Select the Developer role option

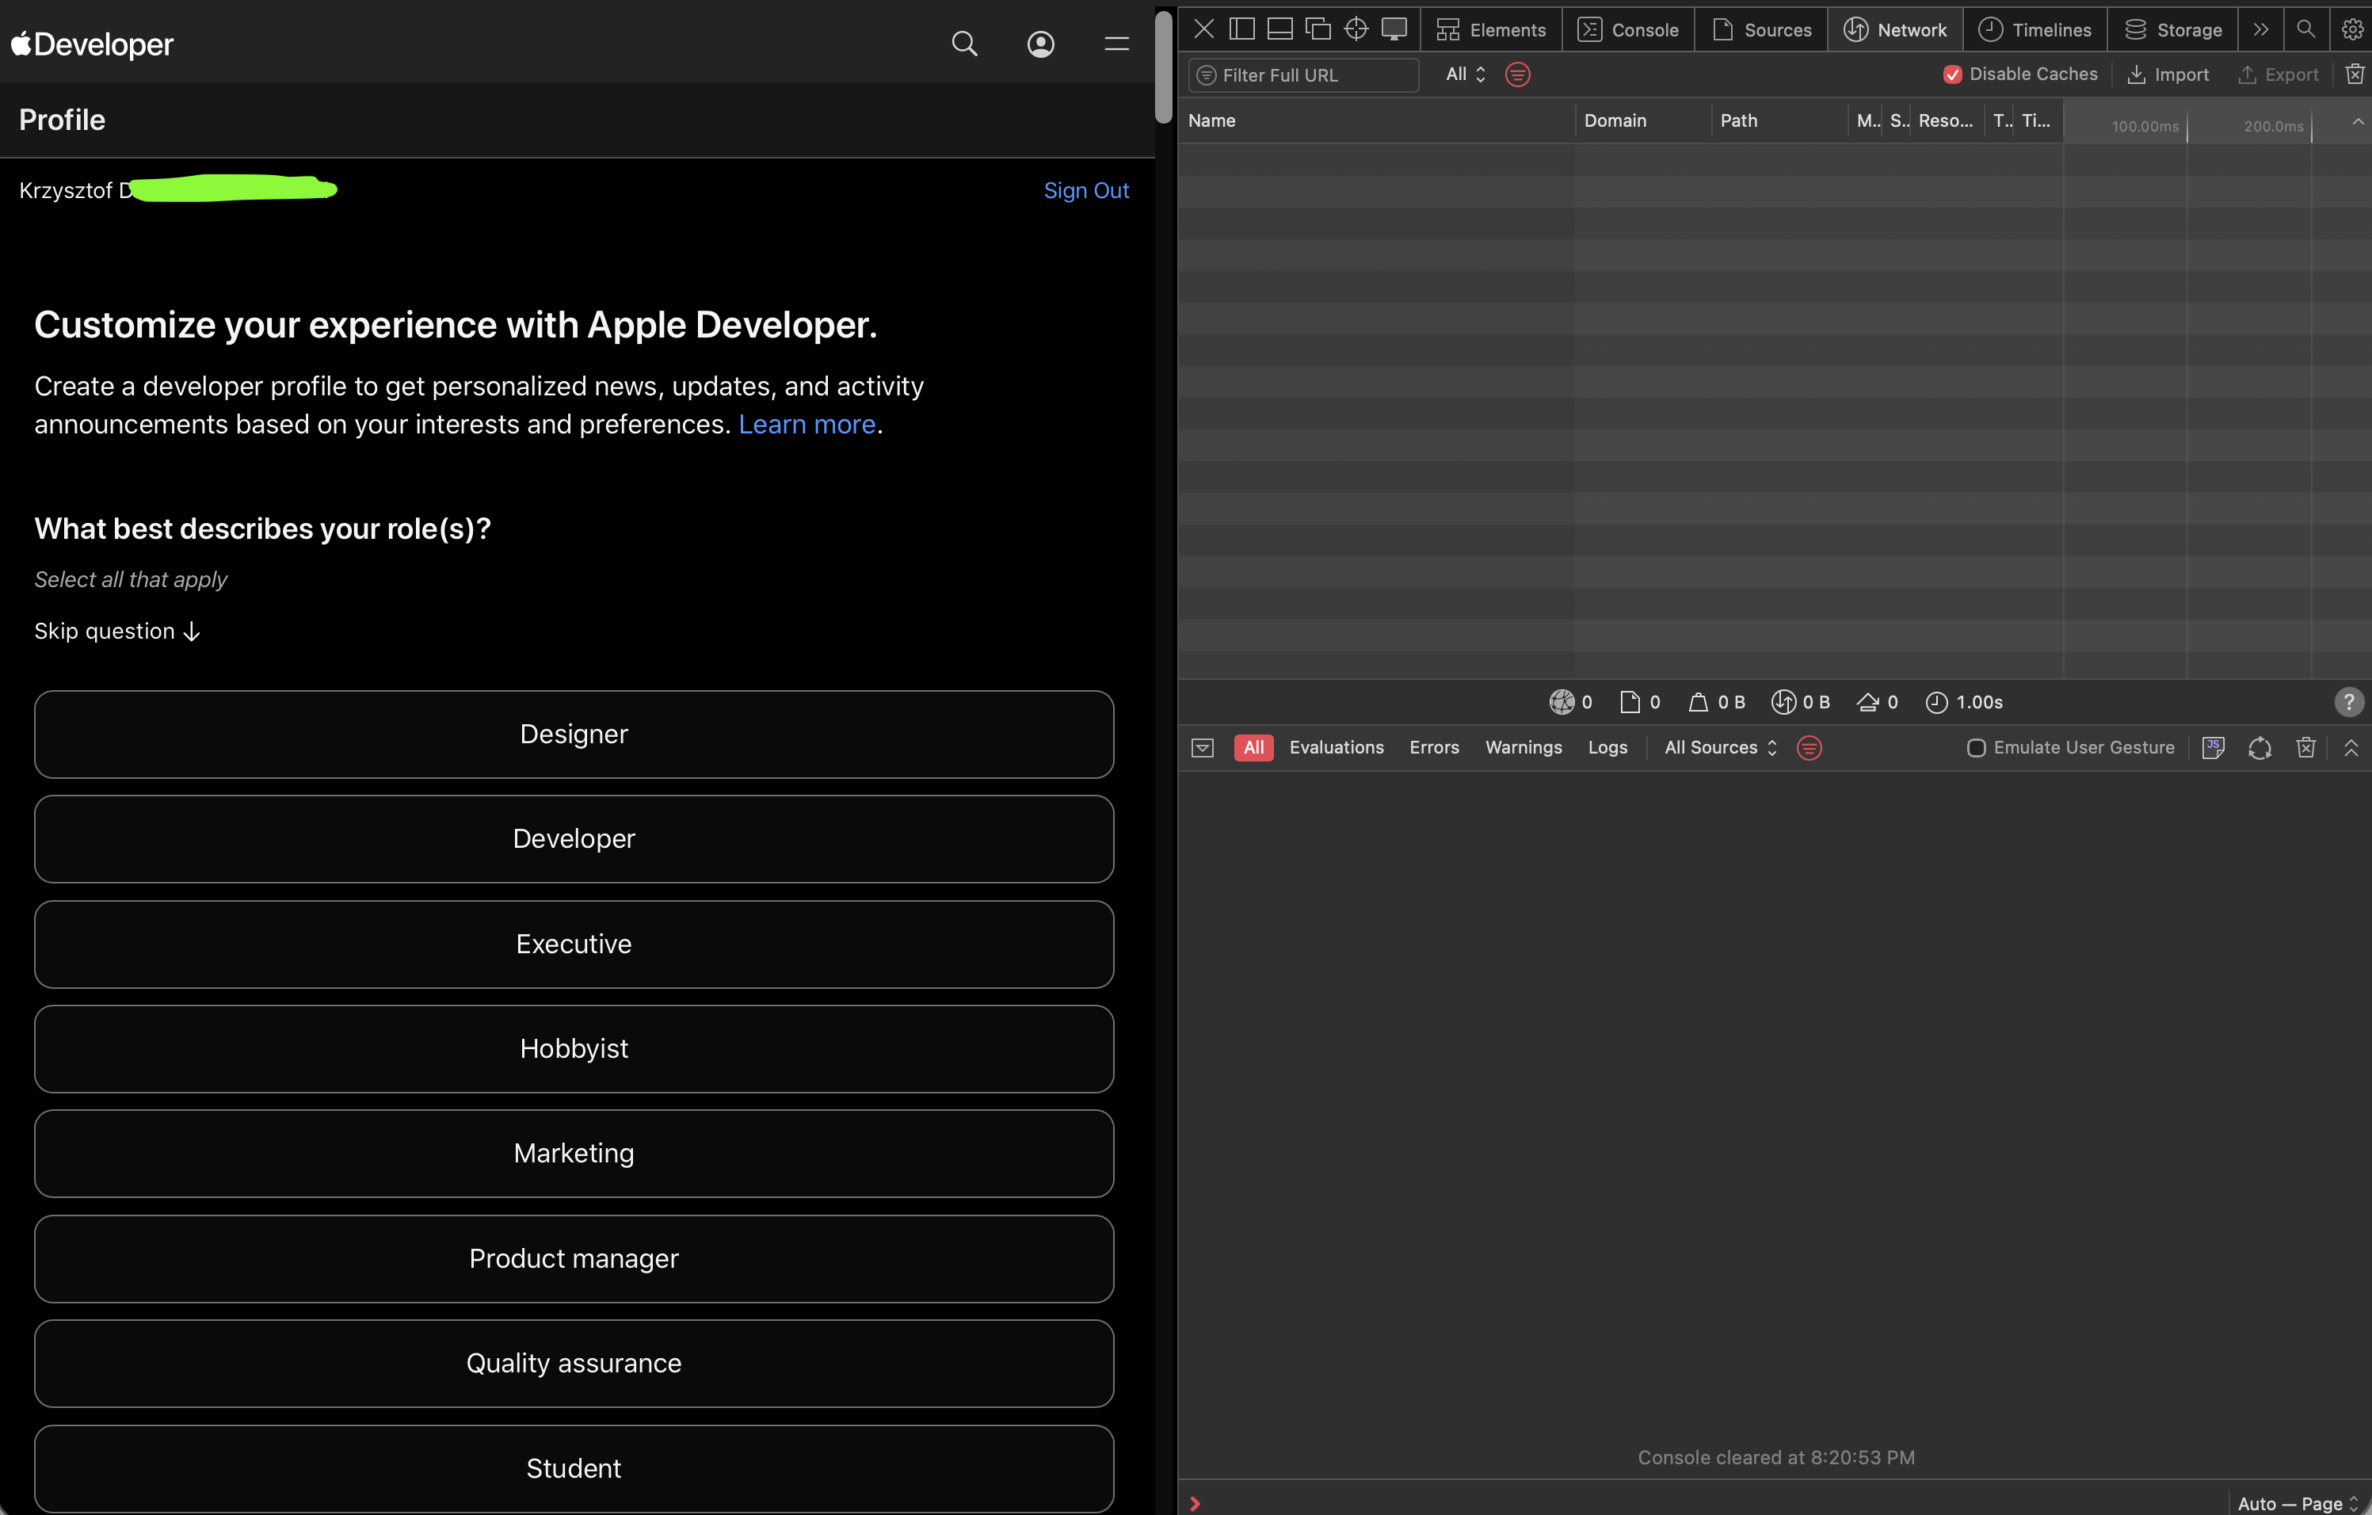574,839
